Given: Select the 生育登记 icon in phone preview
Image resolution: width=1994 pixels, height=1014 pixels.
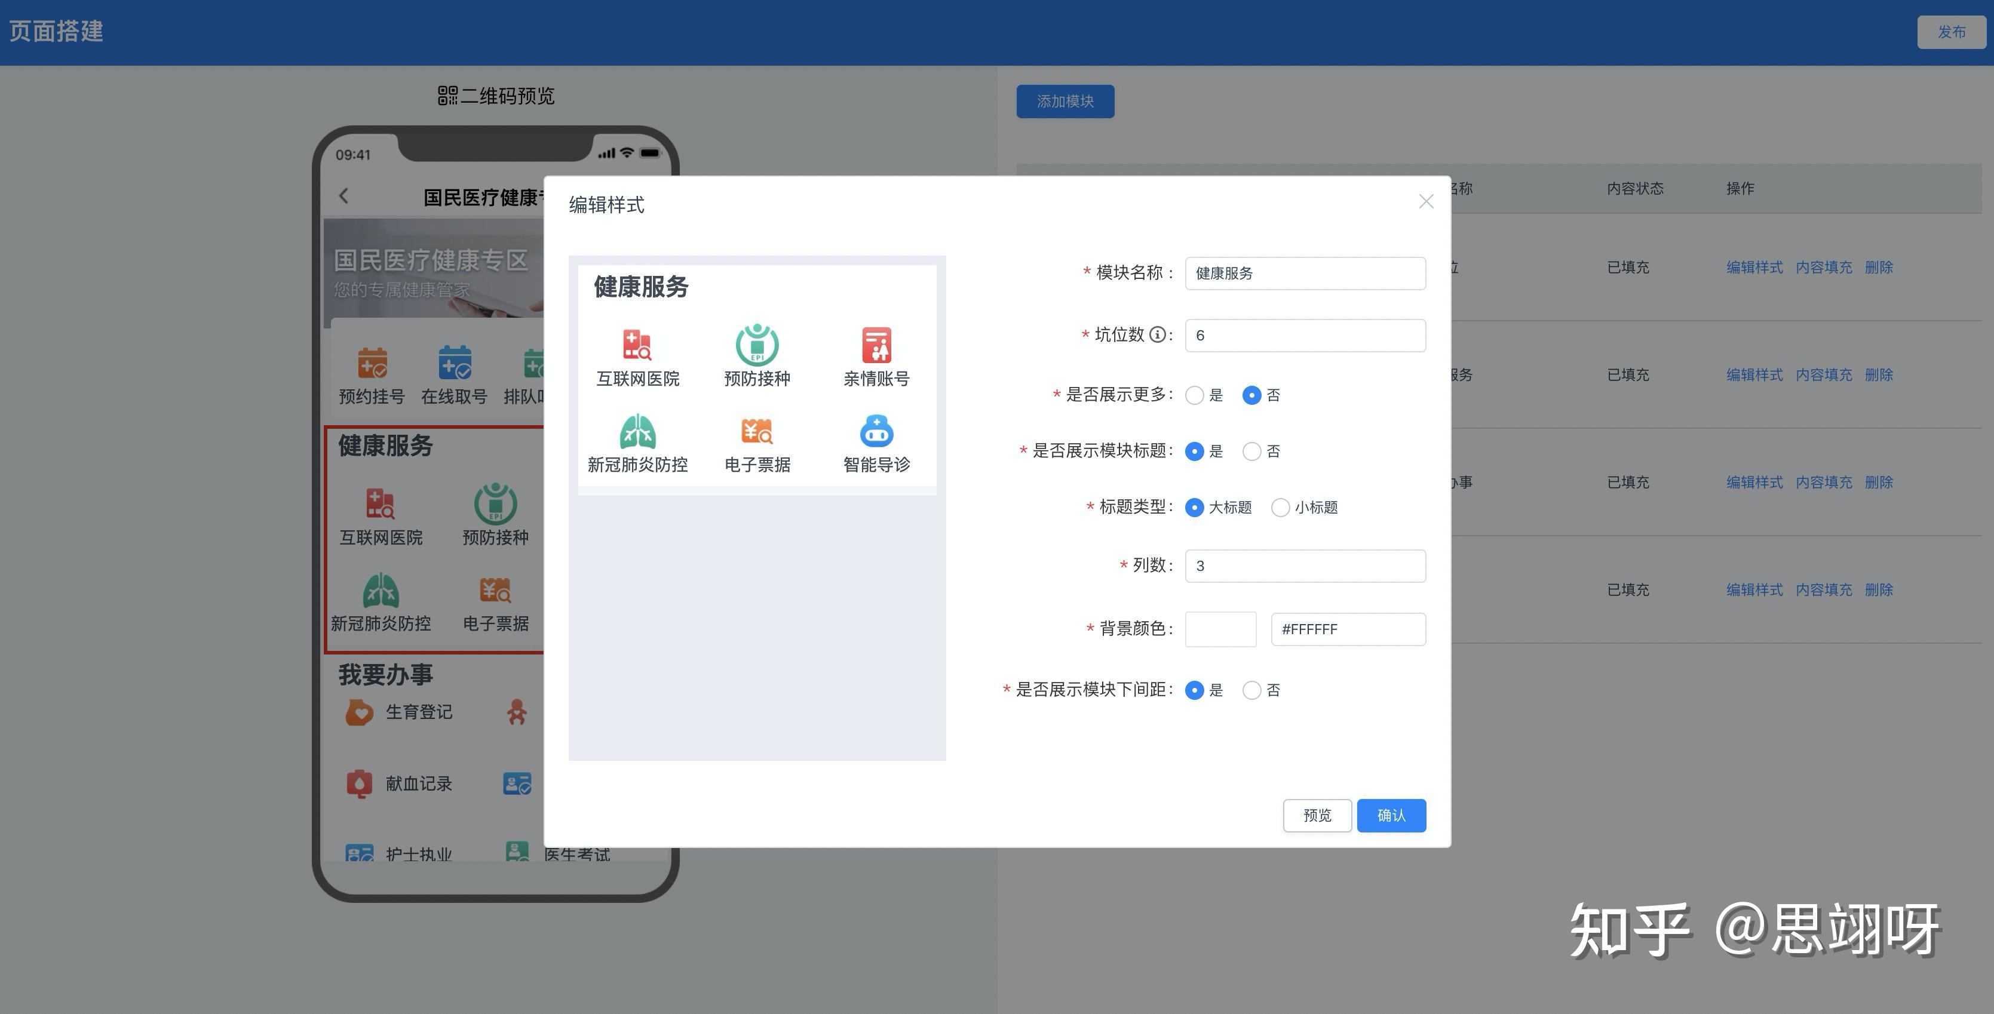Looking at the screenshot, I should tap(358, 711).
